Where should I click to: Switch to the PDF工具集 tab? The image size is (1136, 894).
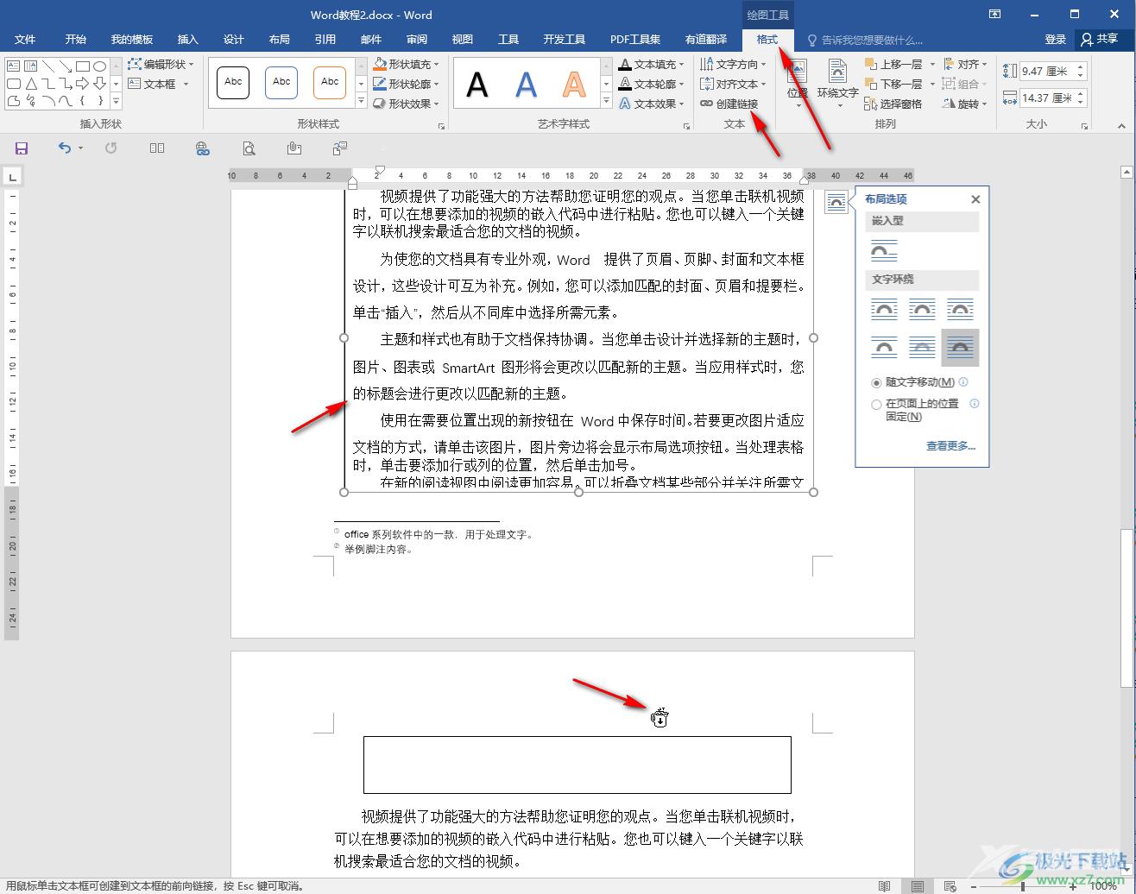[635, 40]
